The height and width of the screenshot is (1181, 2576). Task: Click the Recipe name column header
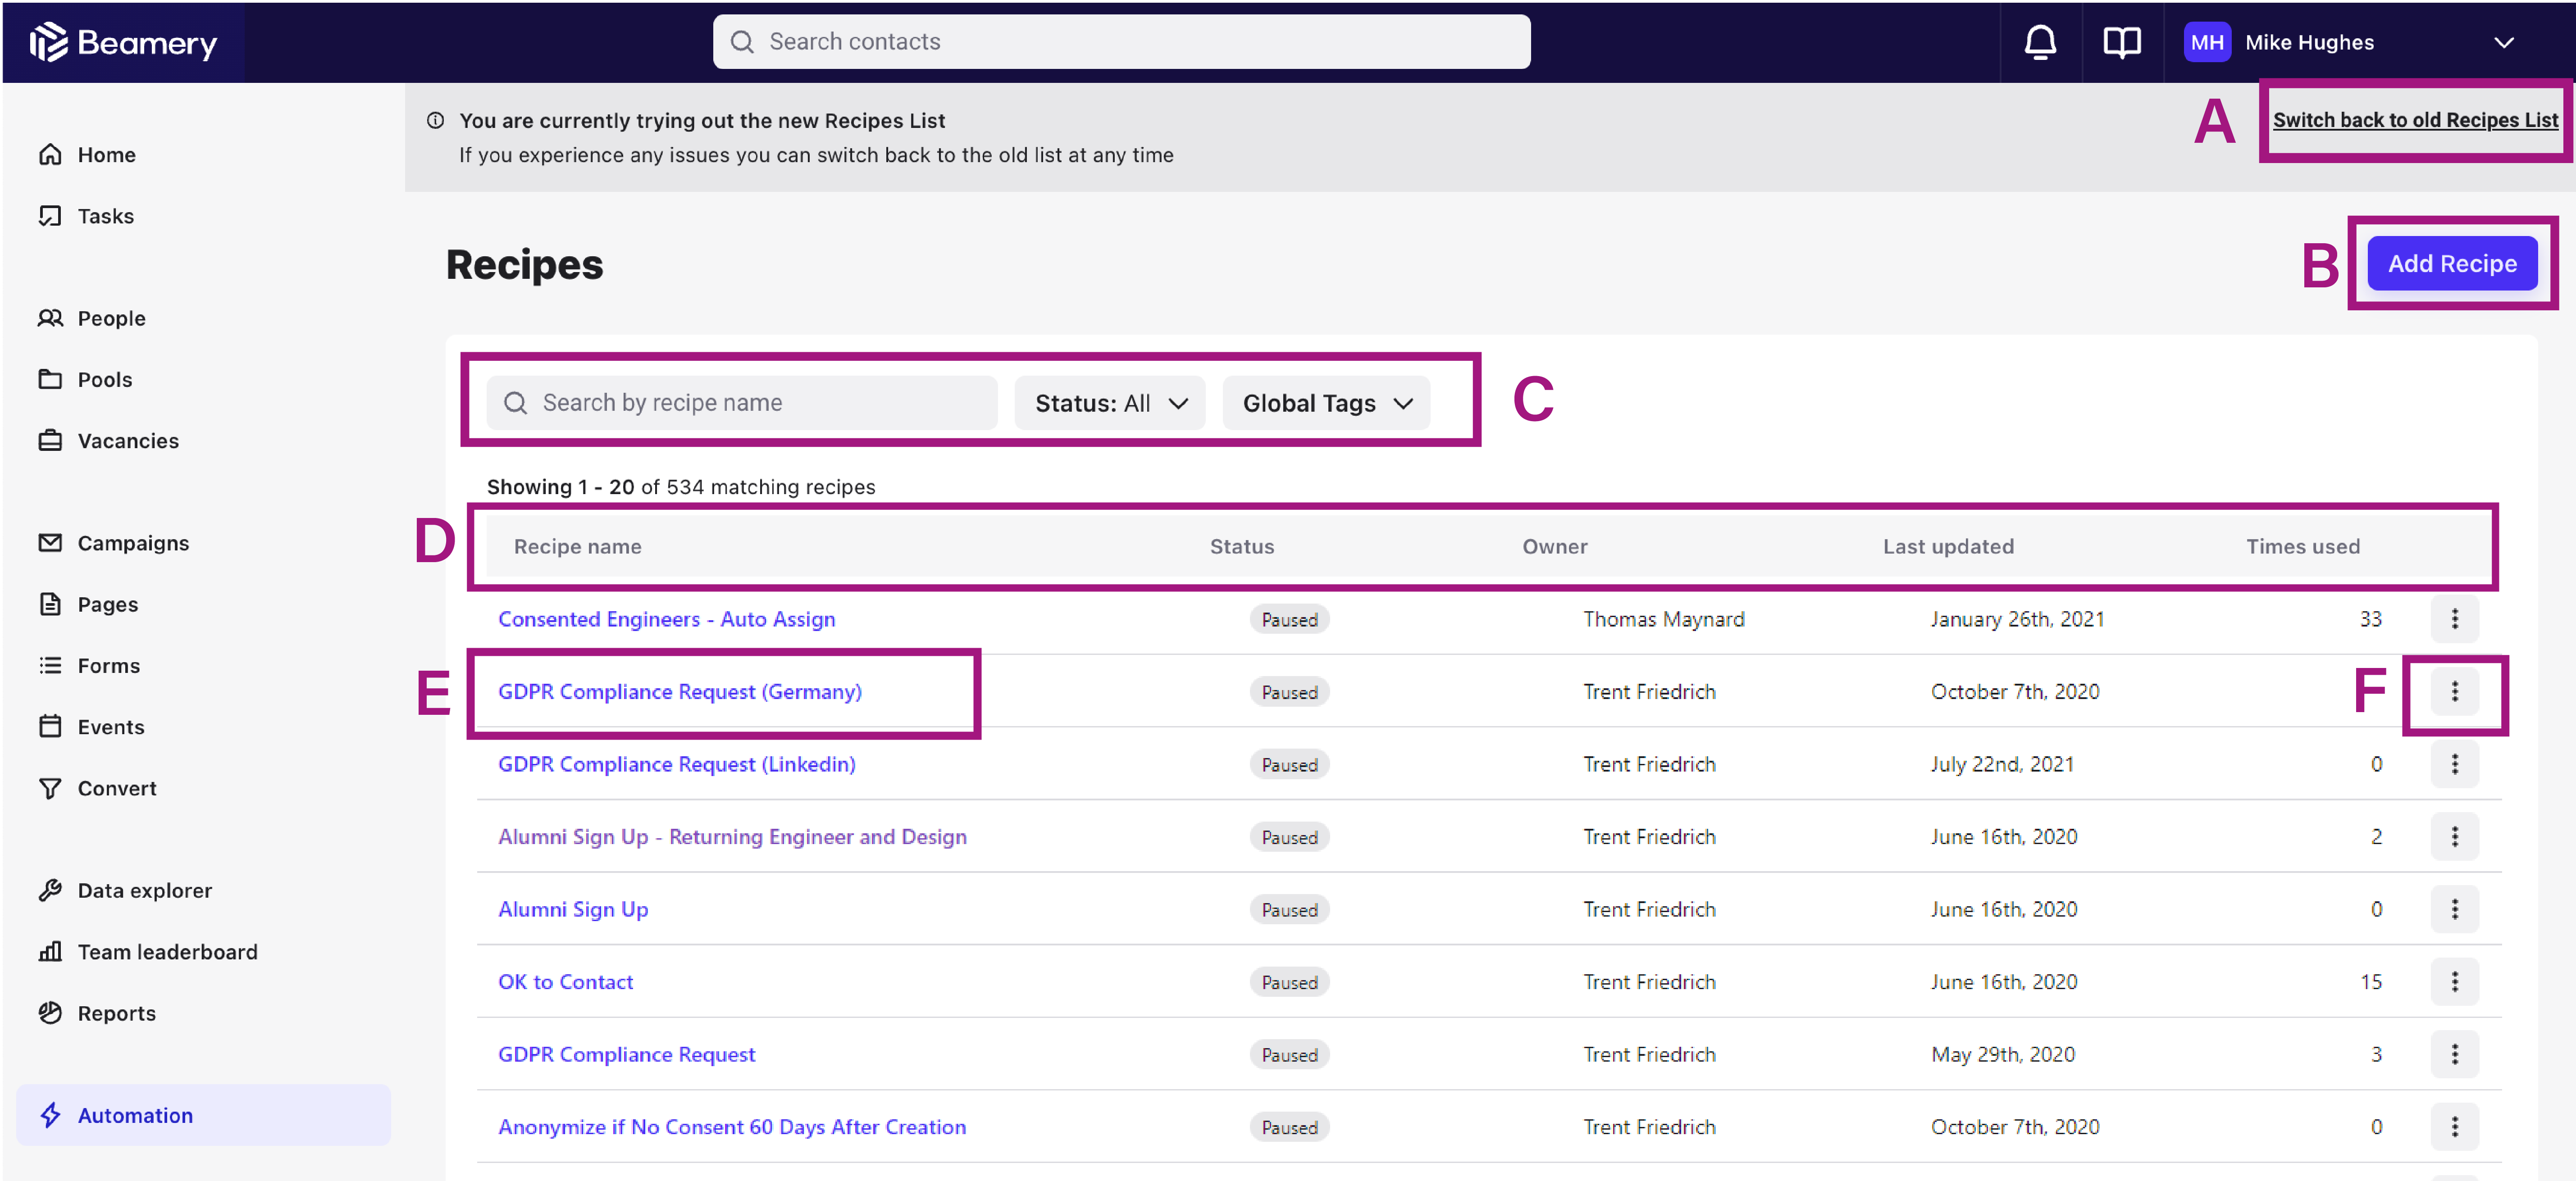pos(577,546)
